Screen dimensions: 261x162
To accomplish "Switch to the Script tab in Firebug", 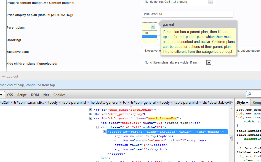I will (x=22, y=95).
